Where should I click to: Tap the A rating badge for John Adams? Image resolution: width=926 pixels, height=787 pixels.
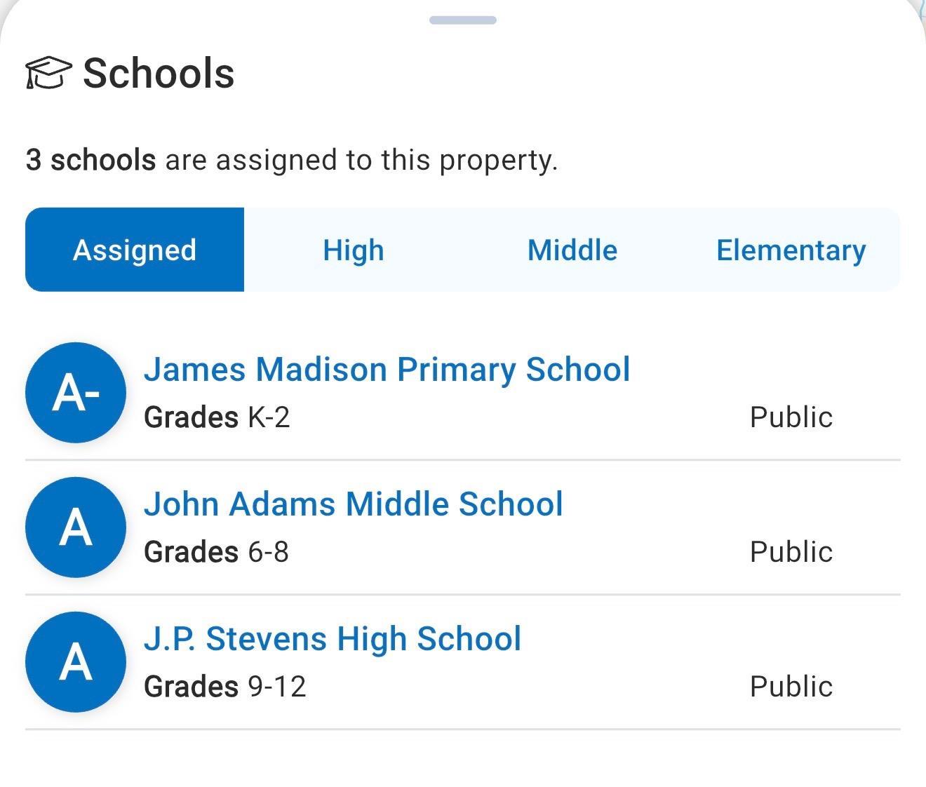[x=76, y=527]
